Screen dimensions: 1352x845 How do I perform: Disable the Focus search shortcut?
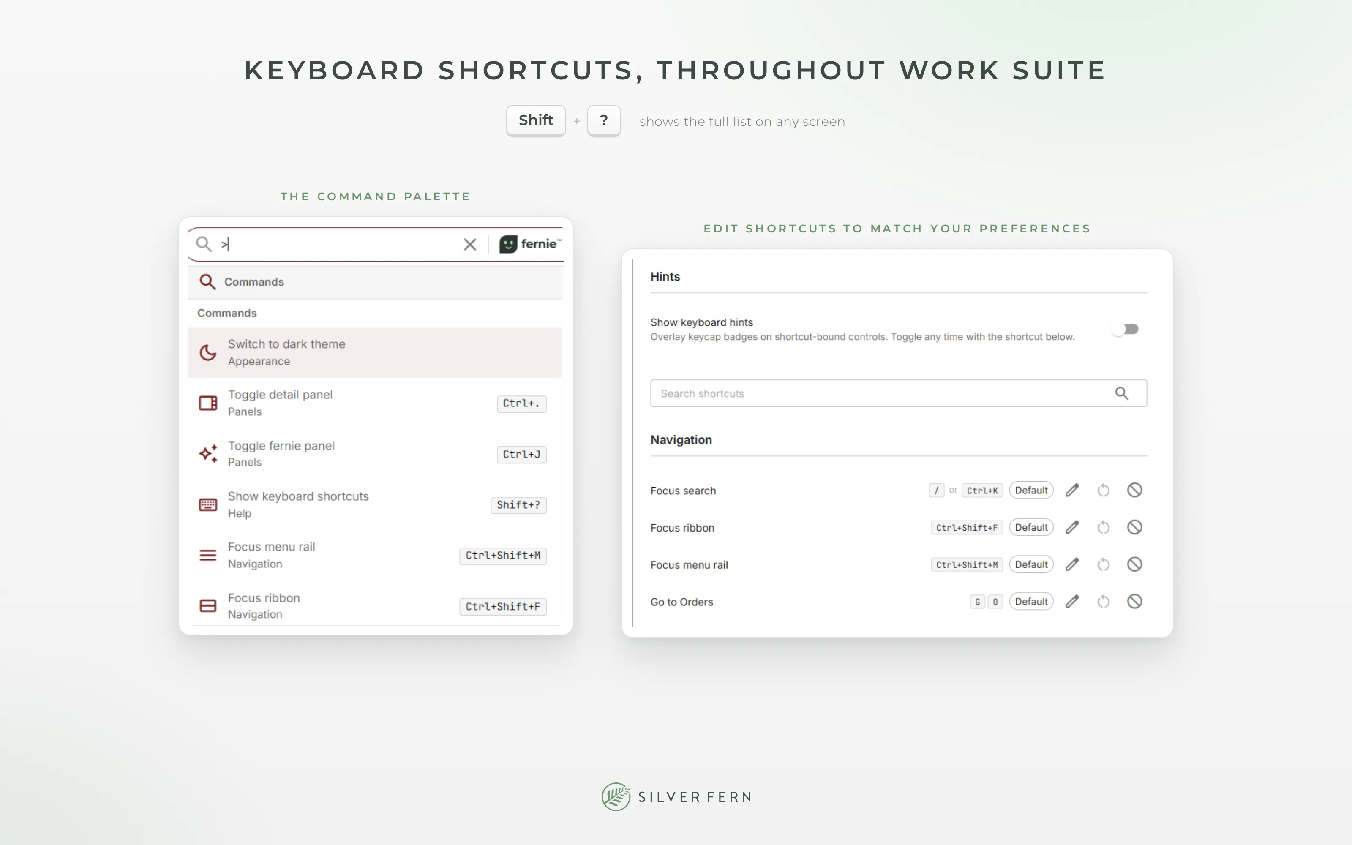[x=1134, y=490]
